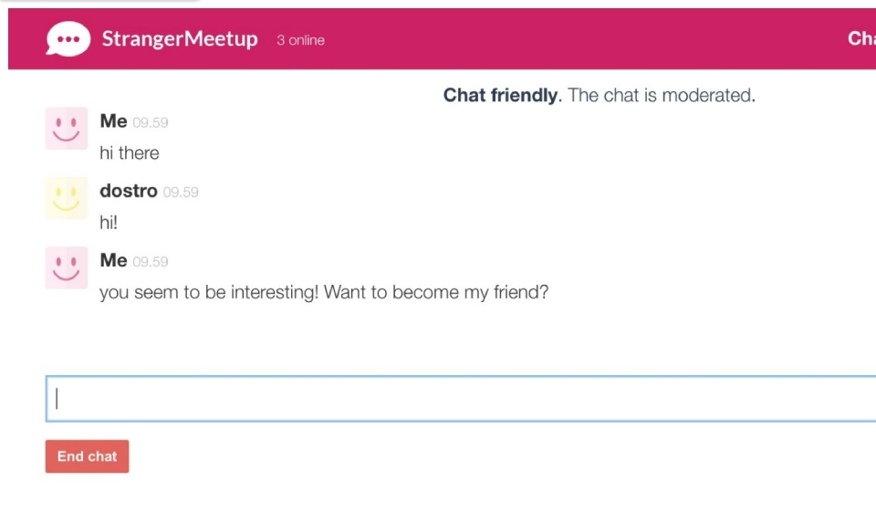Click dostro's yellow smiley avatar
The image size is (876, 512).
(67, 198)
